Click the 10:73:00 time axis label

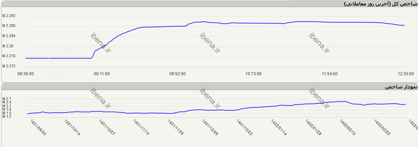click(253, 74)
